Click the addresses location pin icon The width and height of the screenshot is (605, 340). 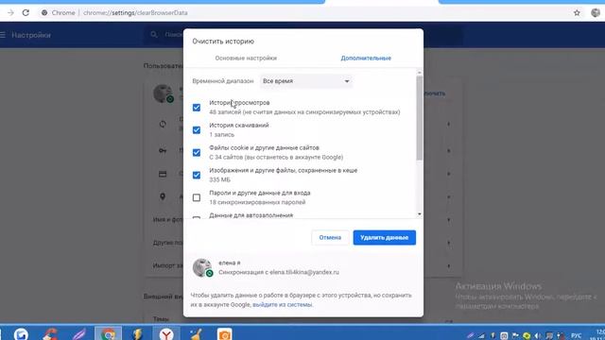pyautogui.click(x=163, y=196)
